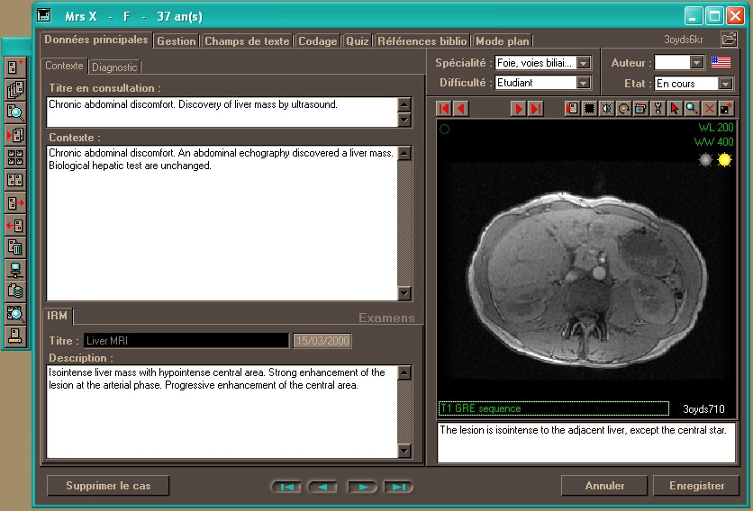Click the Enregistrer button
The height and width of the screenshot is (511, 753).
click(x=696, y=486)
